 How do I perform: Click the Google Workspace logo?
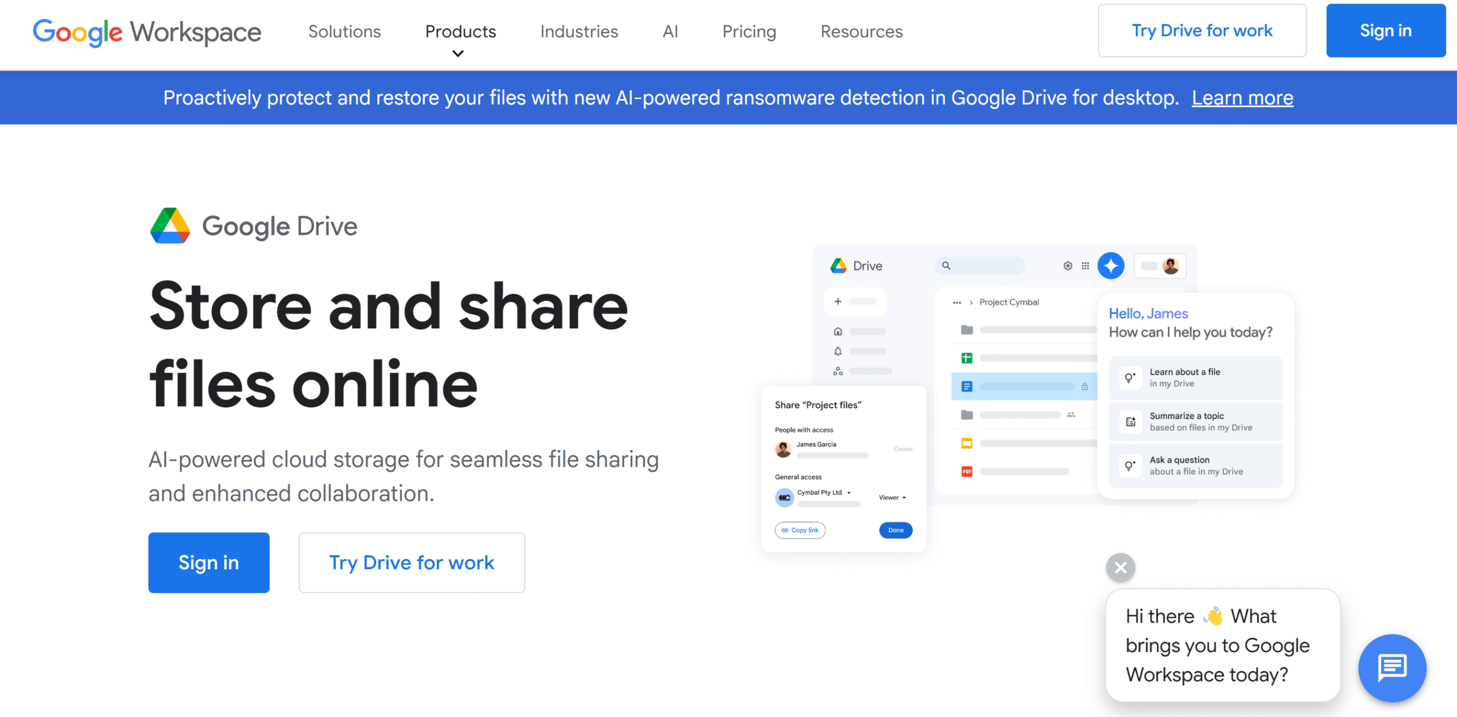tap(147, 32)
